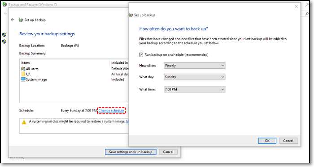Image resolution: width=314 pixels, height=167 pixels.
Task: Click the upper shield icon in left sidebar
Action: 4,35
